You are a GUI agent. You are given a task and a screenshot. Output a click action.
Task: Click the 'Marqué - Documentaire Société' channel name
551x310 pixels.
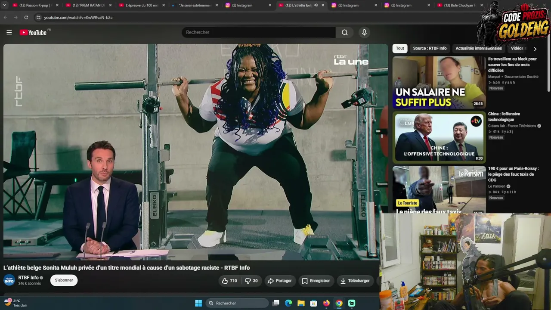pos(513,77)
